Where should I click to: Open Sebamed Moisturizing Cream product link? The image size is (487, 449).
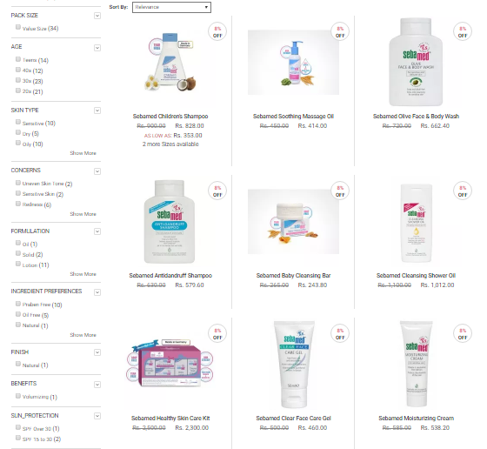[x=416, y=419]
